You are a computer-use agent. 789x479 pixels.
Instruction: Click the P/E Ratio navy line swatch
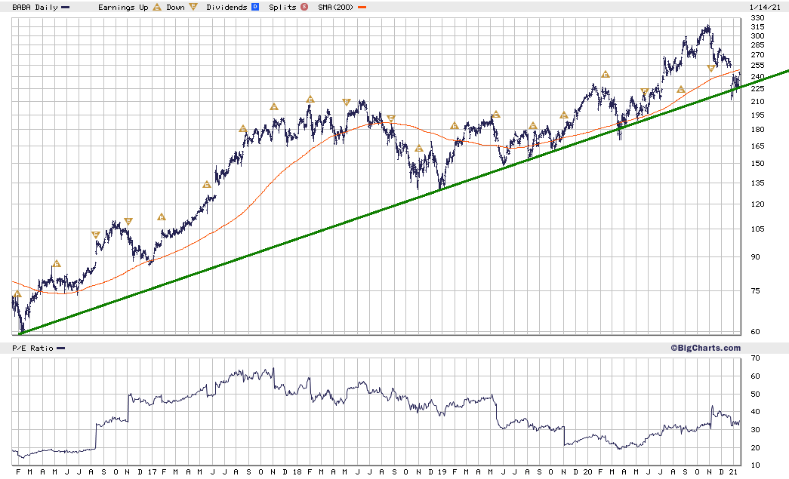point(61,349)
